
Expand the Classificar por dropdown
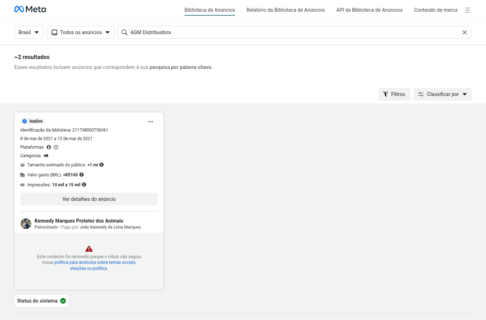[443, 94]
